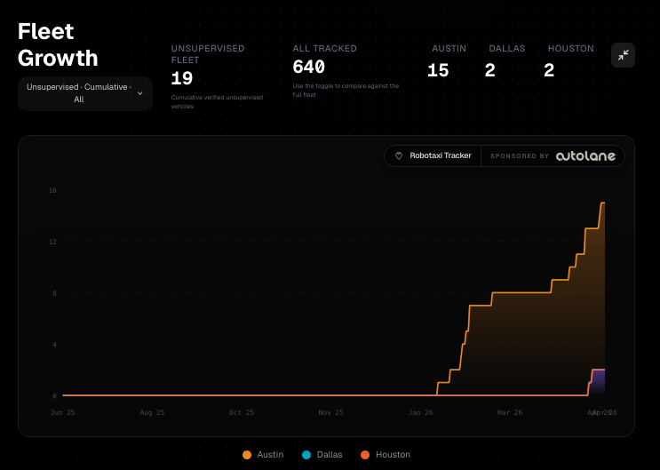The image size is (660, 470).
Task: Click the 8 y-axis label
Action: coord(54,293)
